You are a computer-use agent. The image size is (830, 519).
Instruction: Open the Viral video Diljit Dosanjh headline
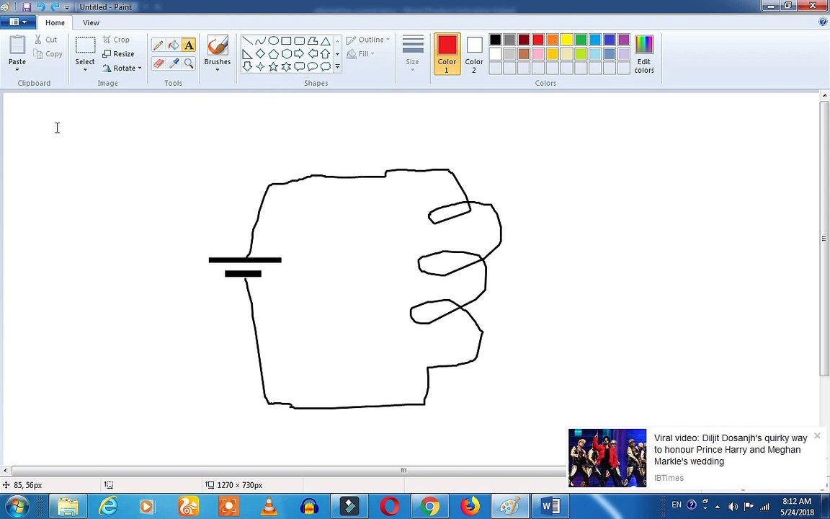tap(731, 450)
